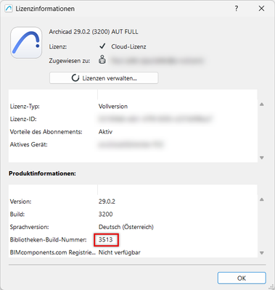Click Archicad 29.0.2 (3200) AUT FULL text
The width and height of the screenshot is (275, 290).
[x=94, y=32]
